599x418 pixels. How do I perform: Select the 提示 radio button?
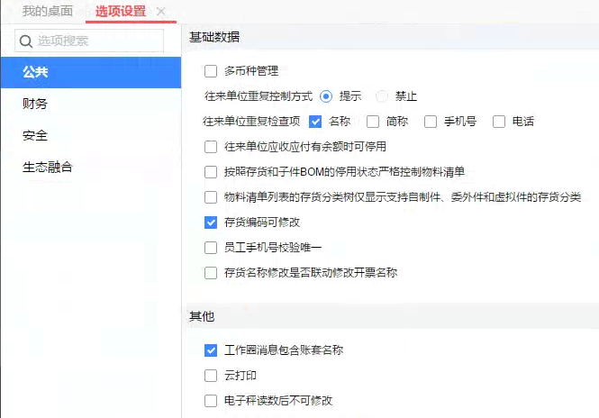click(326, 95)
